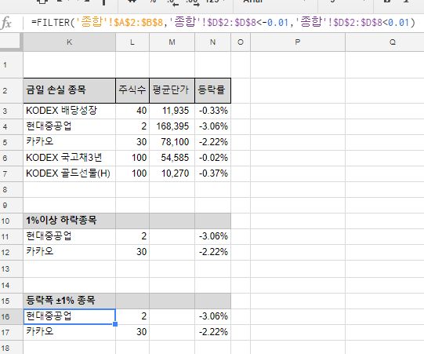Click the '카카오' cell in row 17
The height and width of the screenshot is (354, 424).
click(69, 332)
